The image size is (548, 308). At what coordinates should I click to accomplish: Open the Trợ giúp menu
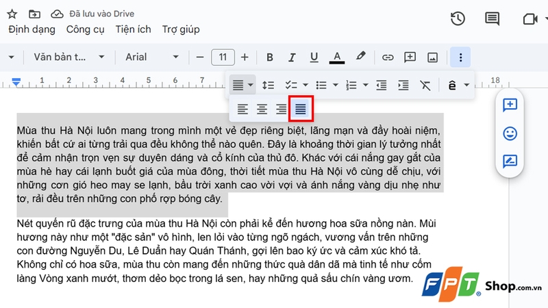[x=181, y=29]
